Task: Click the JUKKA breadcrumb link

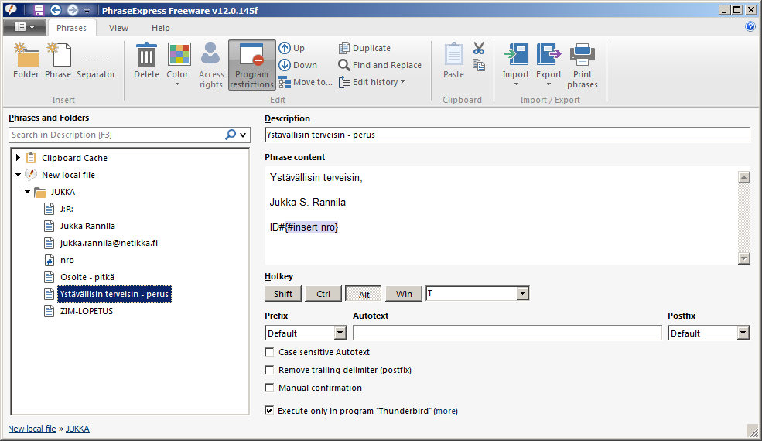Action: 78,429
